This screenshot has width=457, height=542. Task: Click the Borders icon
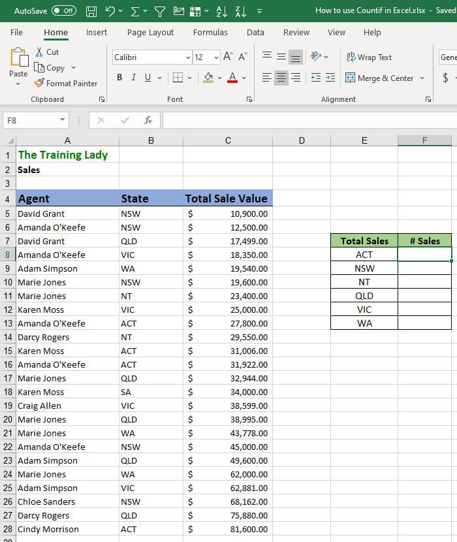pos(178,78)
